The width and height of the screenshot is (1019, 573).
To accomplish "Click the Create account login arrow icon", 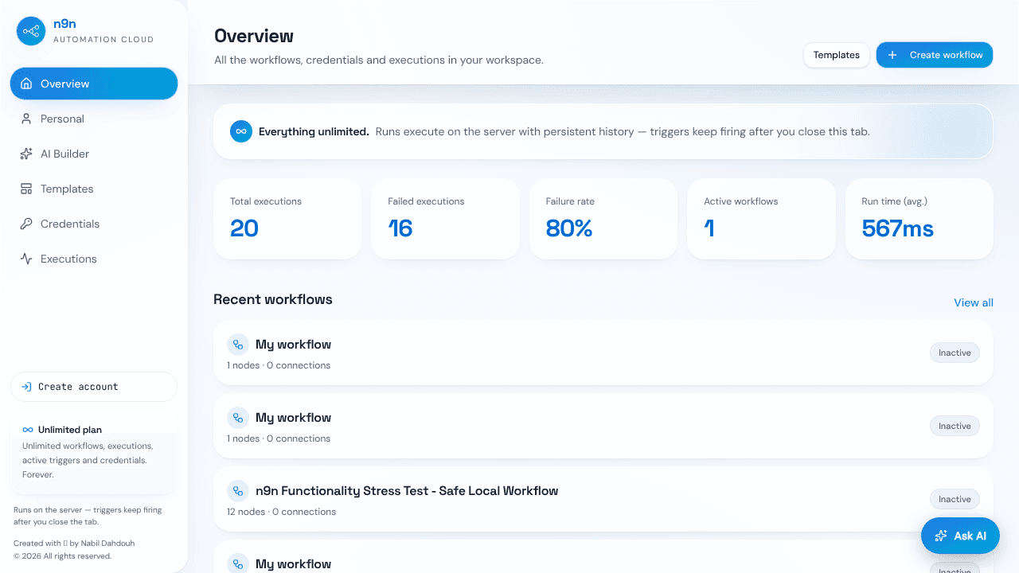I will [27, 387].
